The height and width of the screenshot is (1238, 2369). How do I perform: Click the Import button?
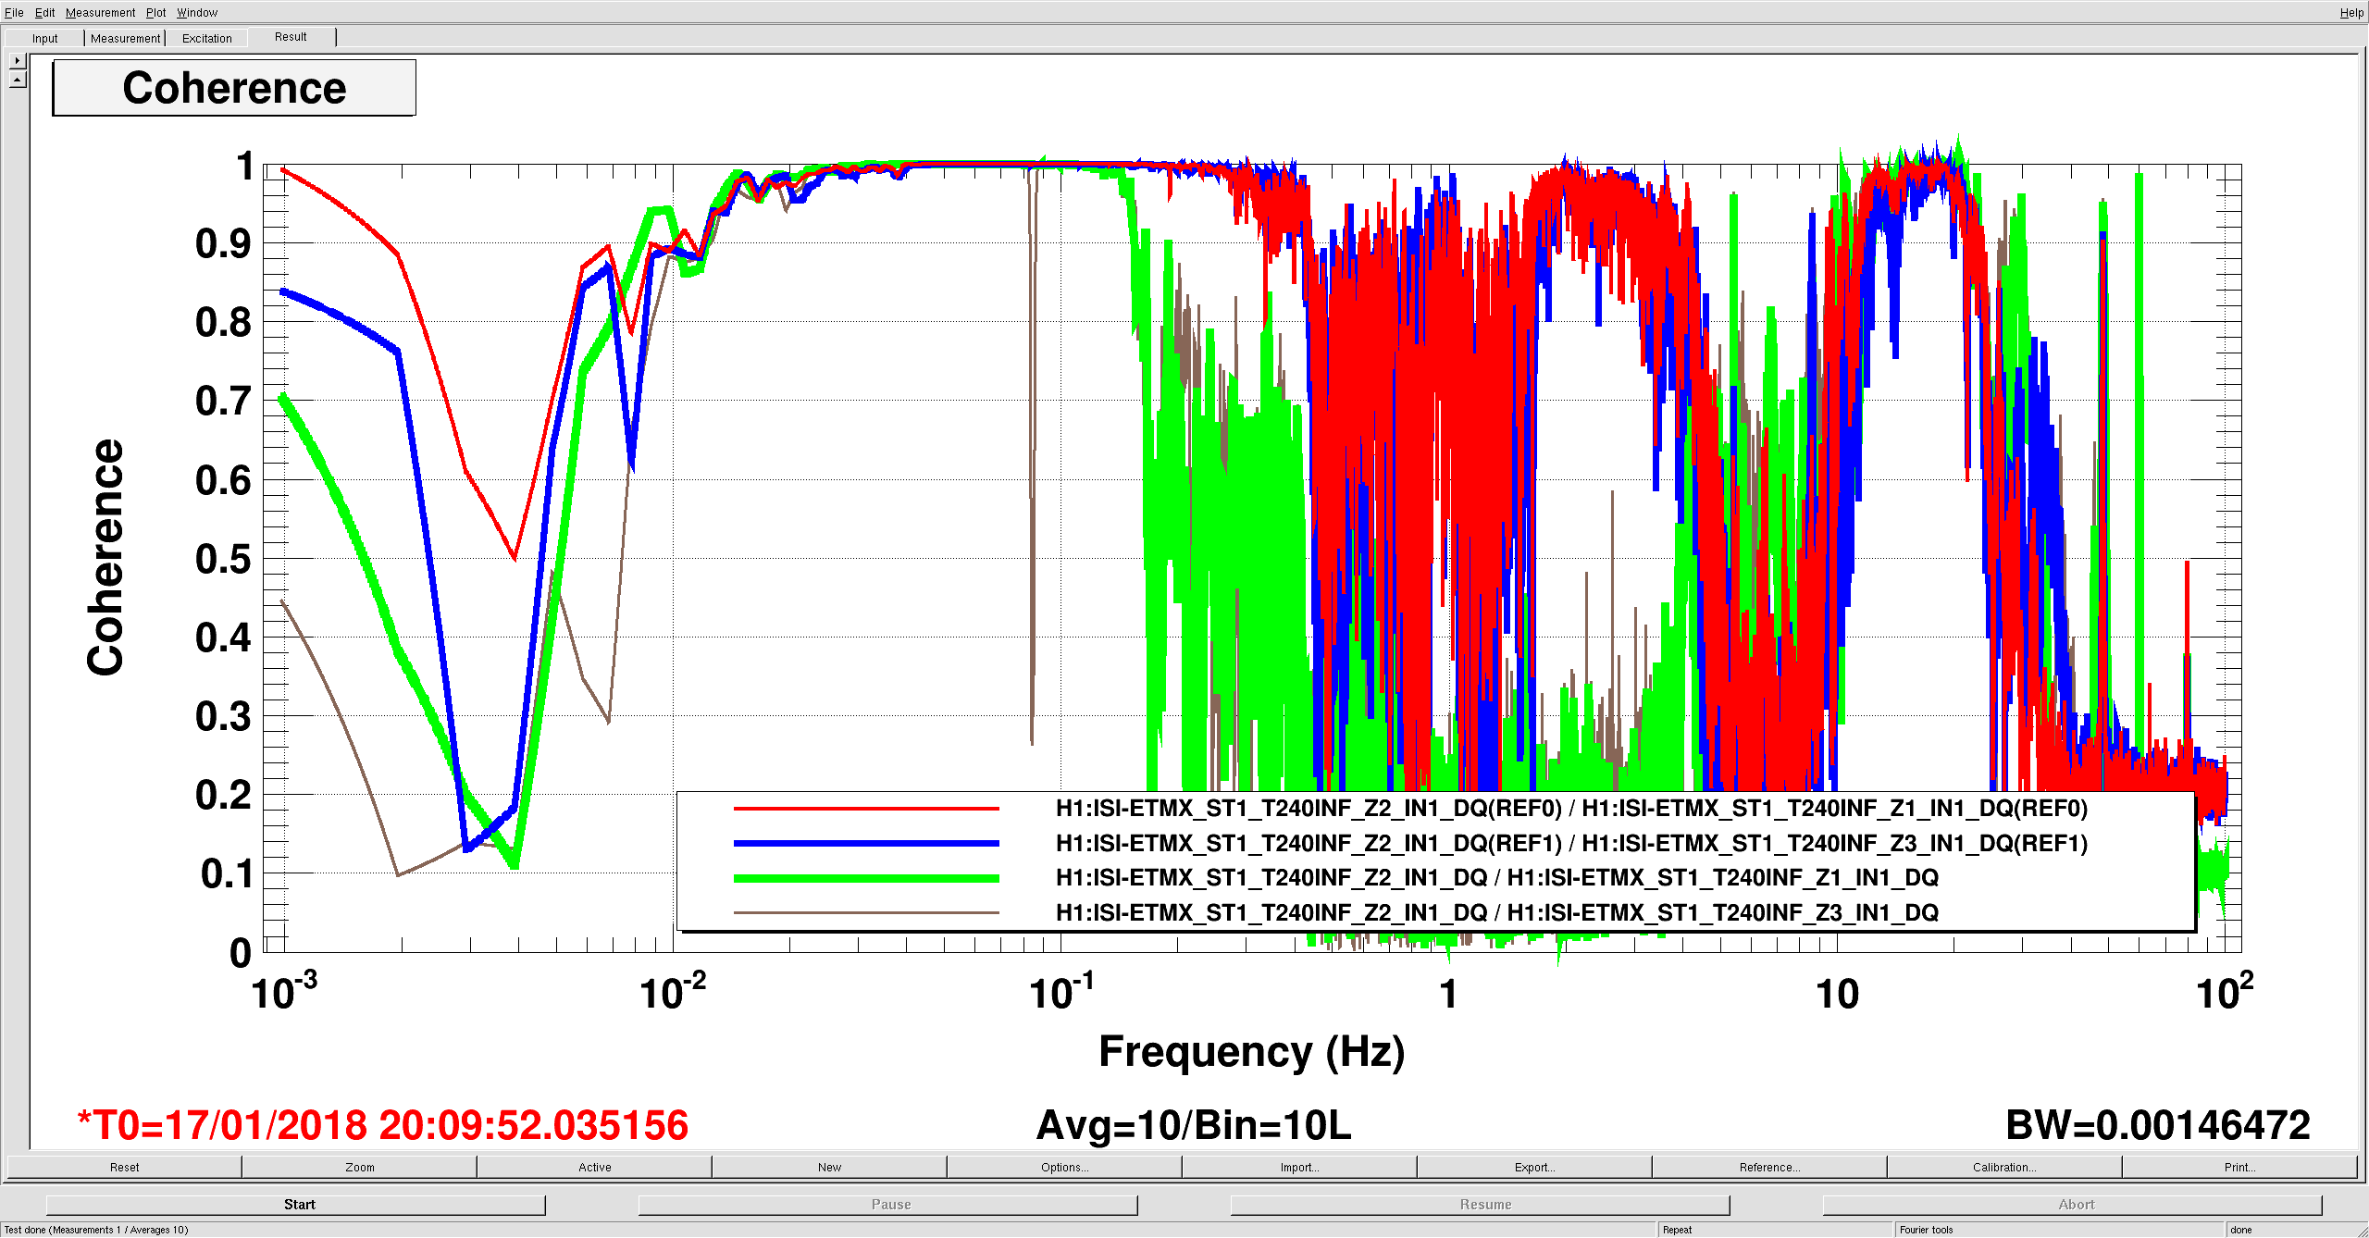tap(1299, 1167)
